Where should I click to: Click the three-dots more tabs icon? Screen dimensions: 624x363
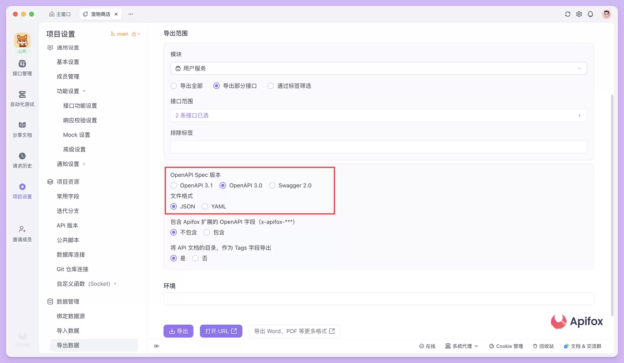[x=131, y=14]
